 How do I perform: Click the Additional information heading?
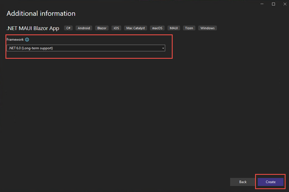[x=41, y=14]
